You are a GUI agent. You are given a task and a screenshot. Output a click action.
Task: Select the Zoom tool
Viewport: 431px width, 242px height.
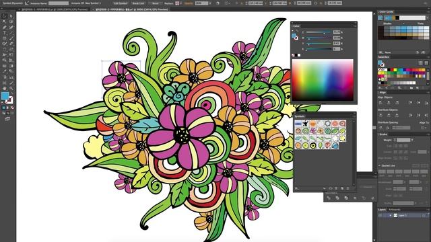click(11, 88)
